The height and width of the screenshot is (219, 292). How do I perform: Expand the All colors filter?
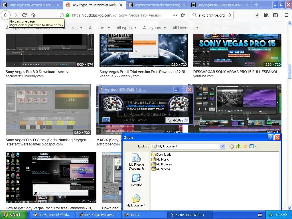coord(100,28)
